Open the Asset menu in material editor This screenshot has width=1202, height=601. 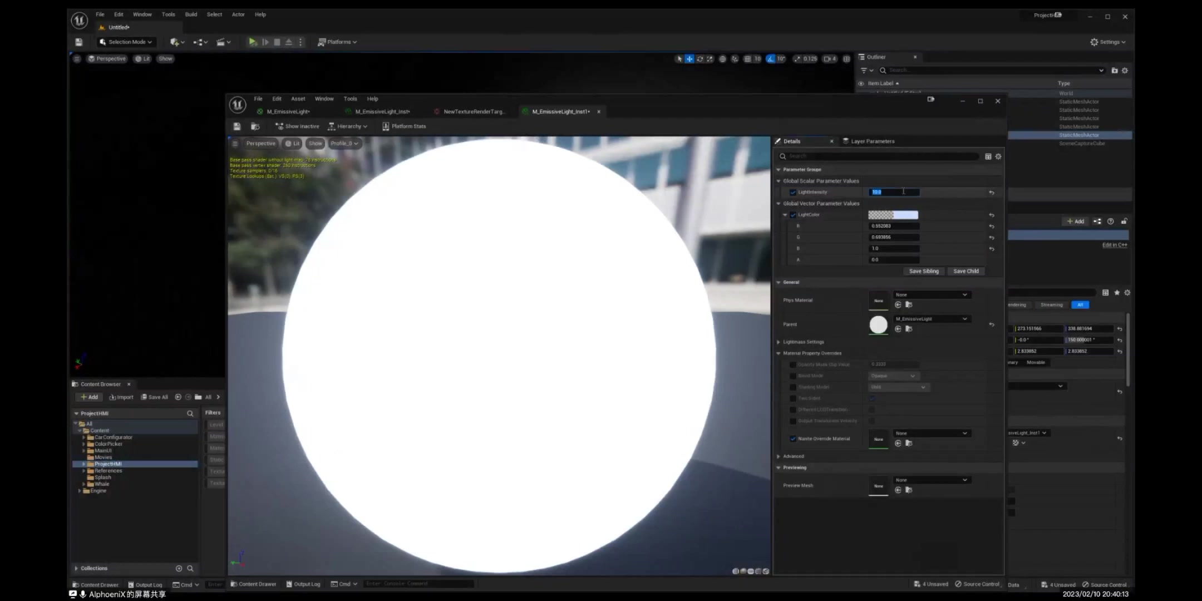point(298,99)
